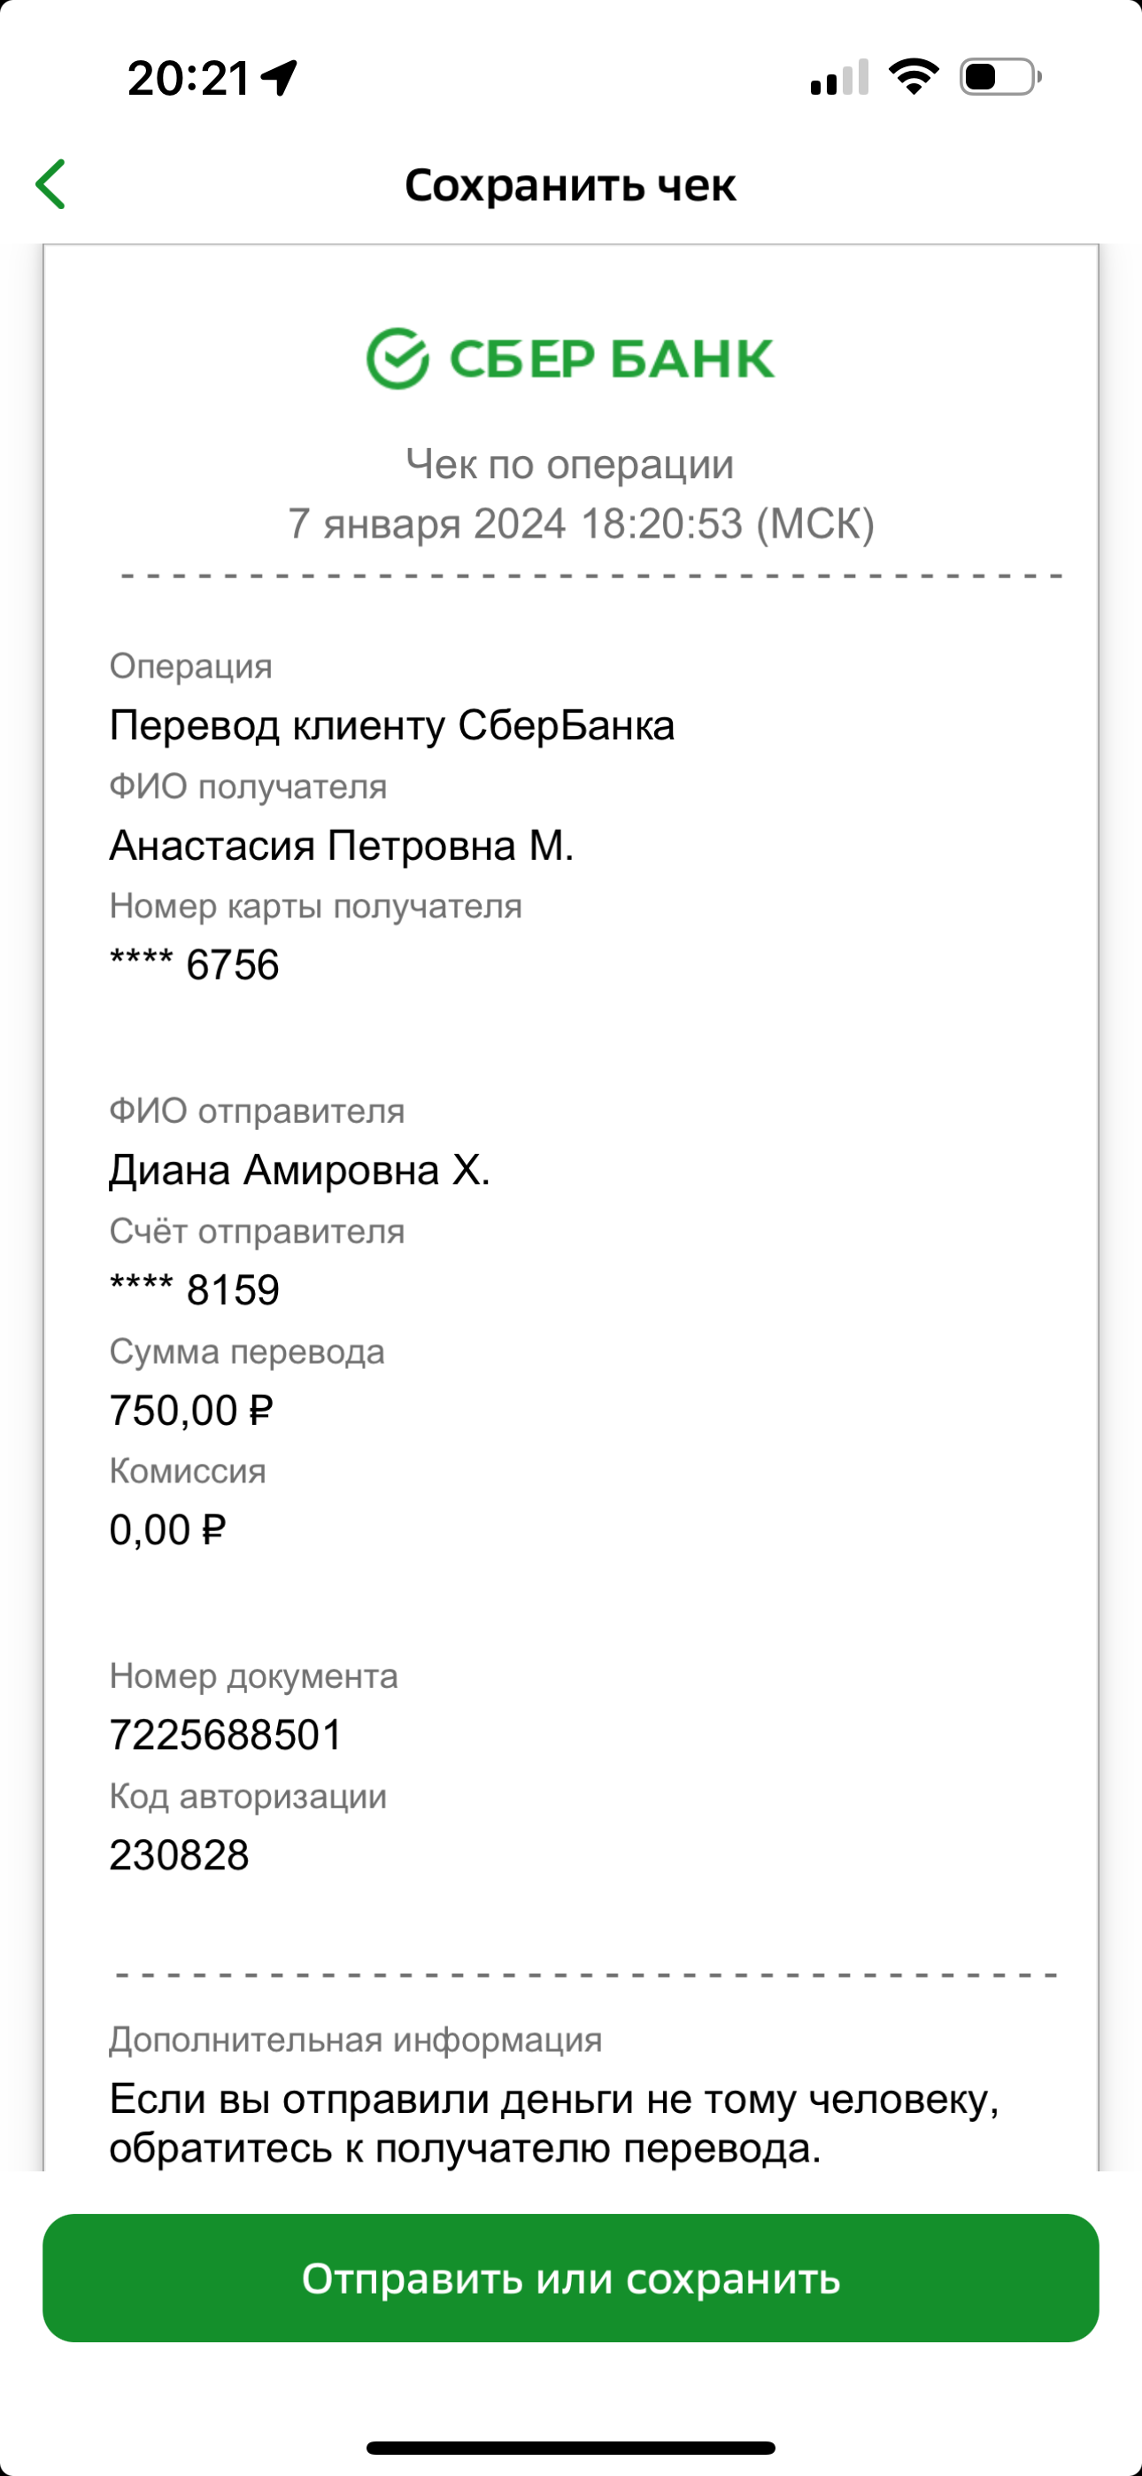Tap the transfer amount 750,00 ₽
Screen dimensions: 1142x2476
[191, 1410]
